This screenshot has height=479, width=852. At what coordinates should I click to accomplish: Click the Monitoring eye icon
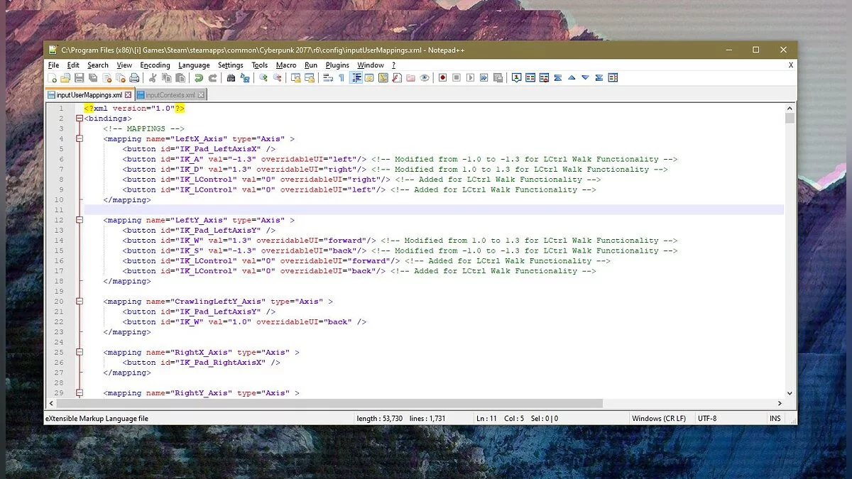[425, 78]
